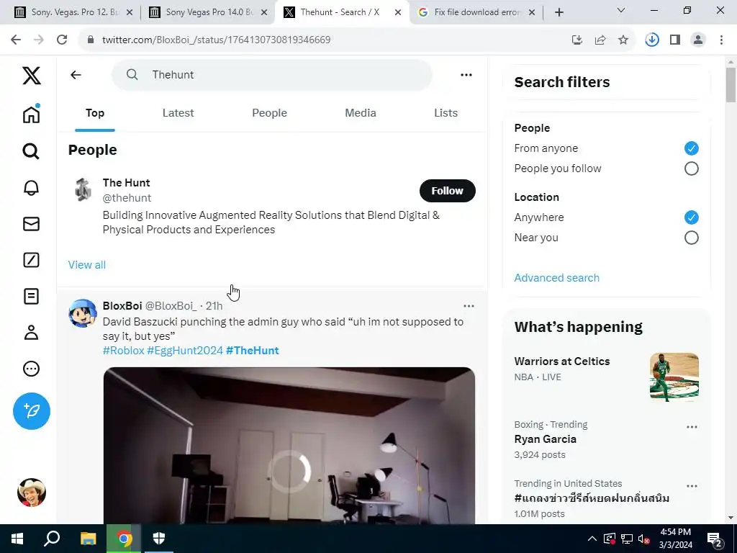Switch to Sony Vegas Pro 12 tab
The width and height of the screenshot is (737, 553).
(x=73, y=12)
